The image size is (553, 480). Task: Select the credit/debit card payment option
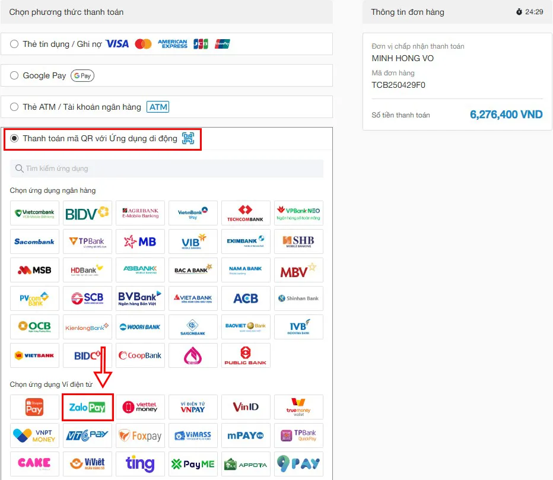click(14, 44)
